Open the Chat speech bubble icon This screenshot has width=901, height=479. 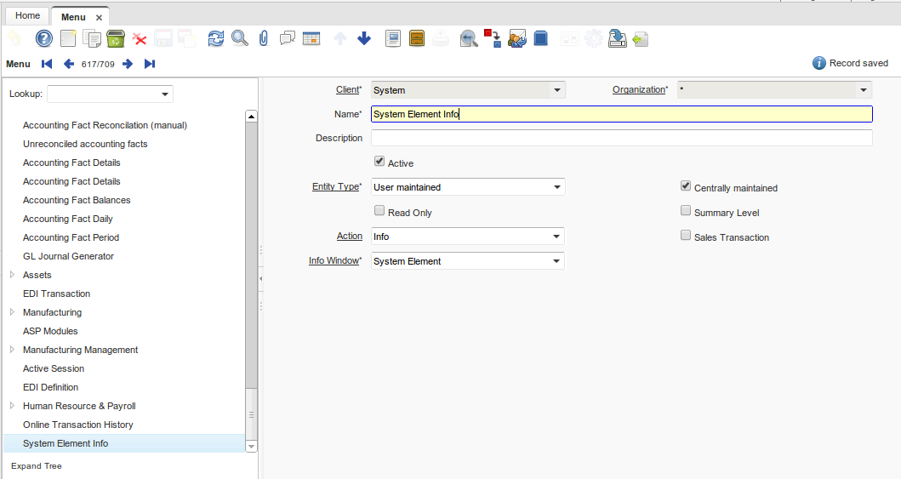pos(288,38)
